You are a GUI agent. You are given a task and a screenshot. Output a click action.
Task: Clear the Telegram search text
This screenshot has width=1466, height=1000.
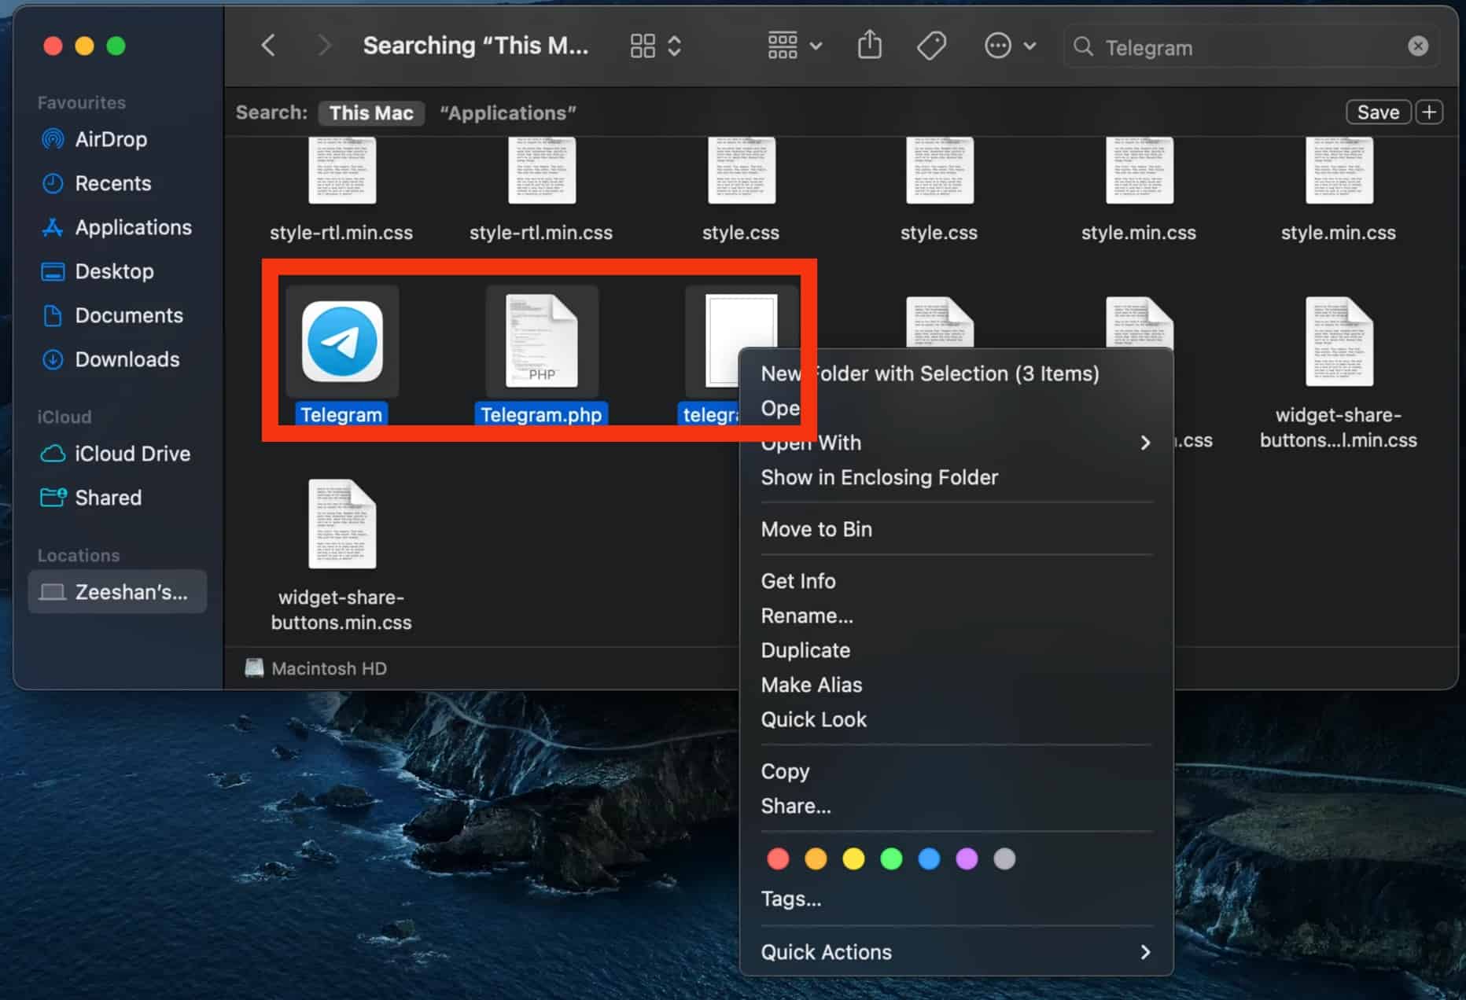point(1418,46)
